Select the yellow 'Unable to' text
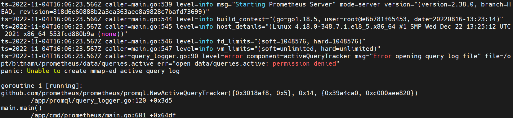Screen dimensions: 513x118 pos(44,71)
